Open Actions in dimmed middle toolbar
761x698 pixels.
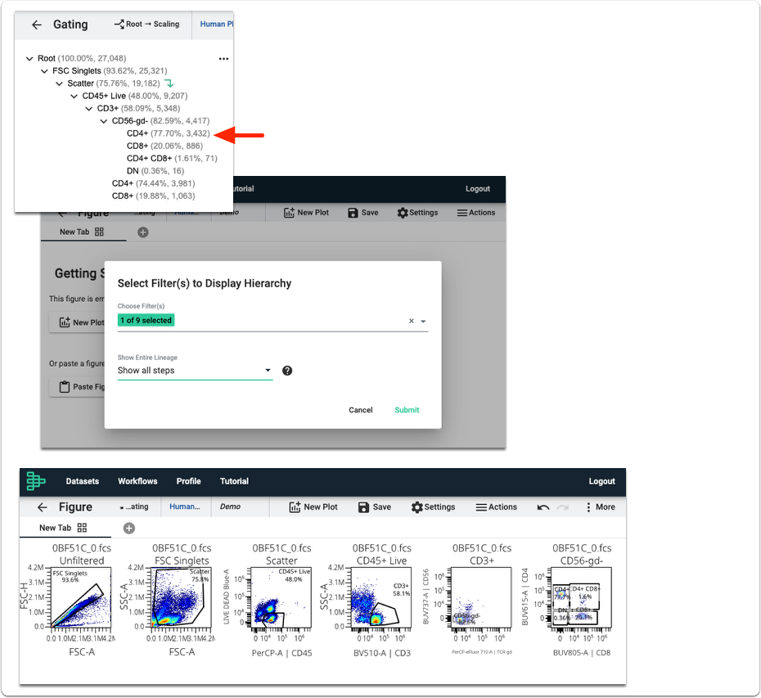point(476,213)
